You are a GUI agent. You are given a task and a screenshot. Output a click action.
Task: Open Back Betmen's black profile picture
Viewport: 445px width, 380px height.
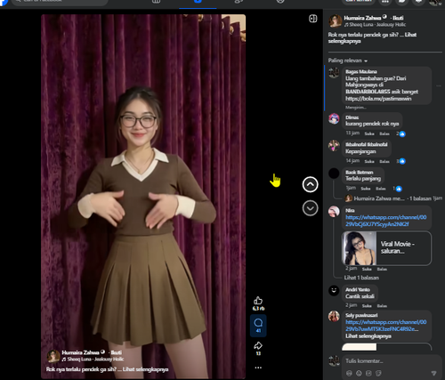tap(334, 174)
